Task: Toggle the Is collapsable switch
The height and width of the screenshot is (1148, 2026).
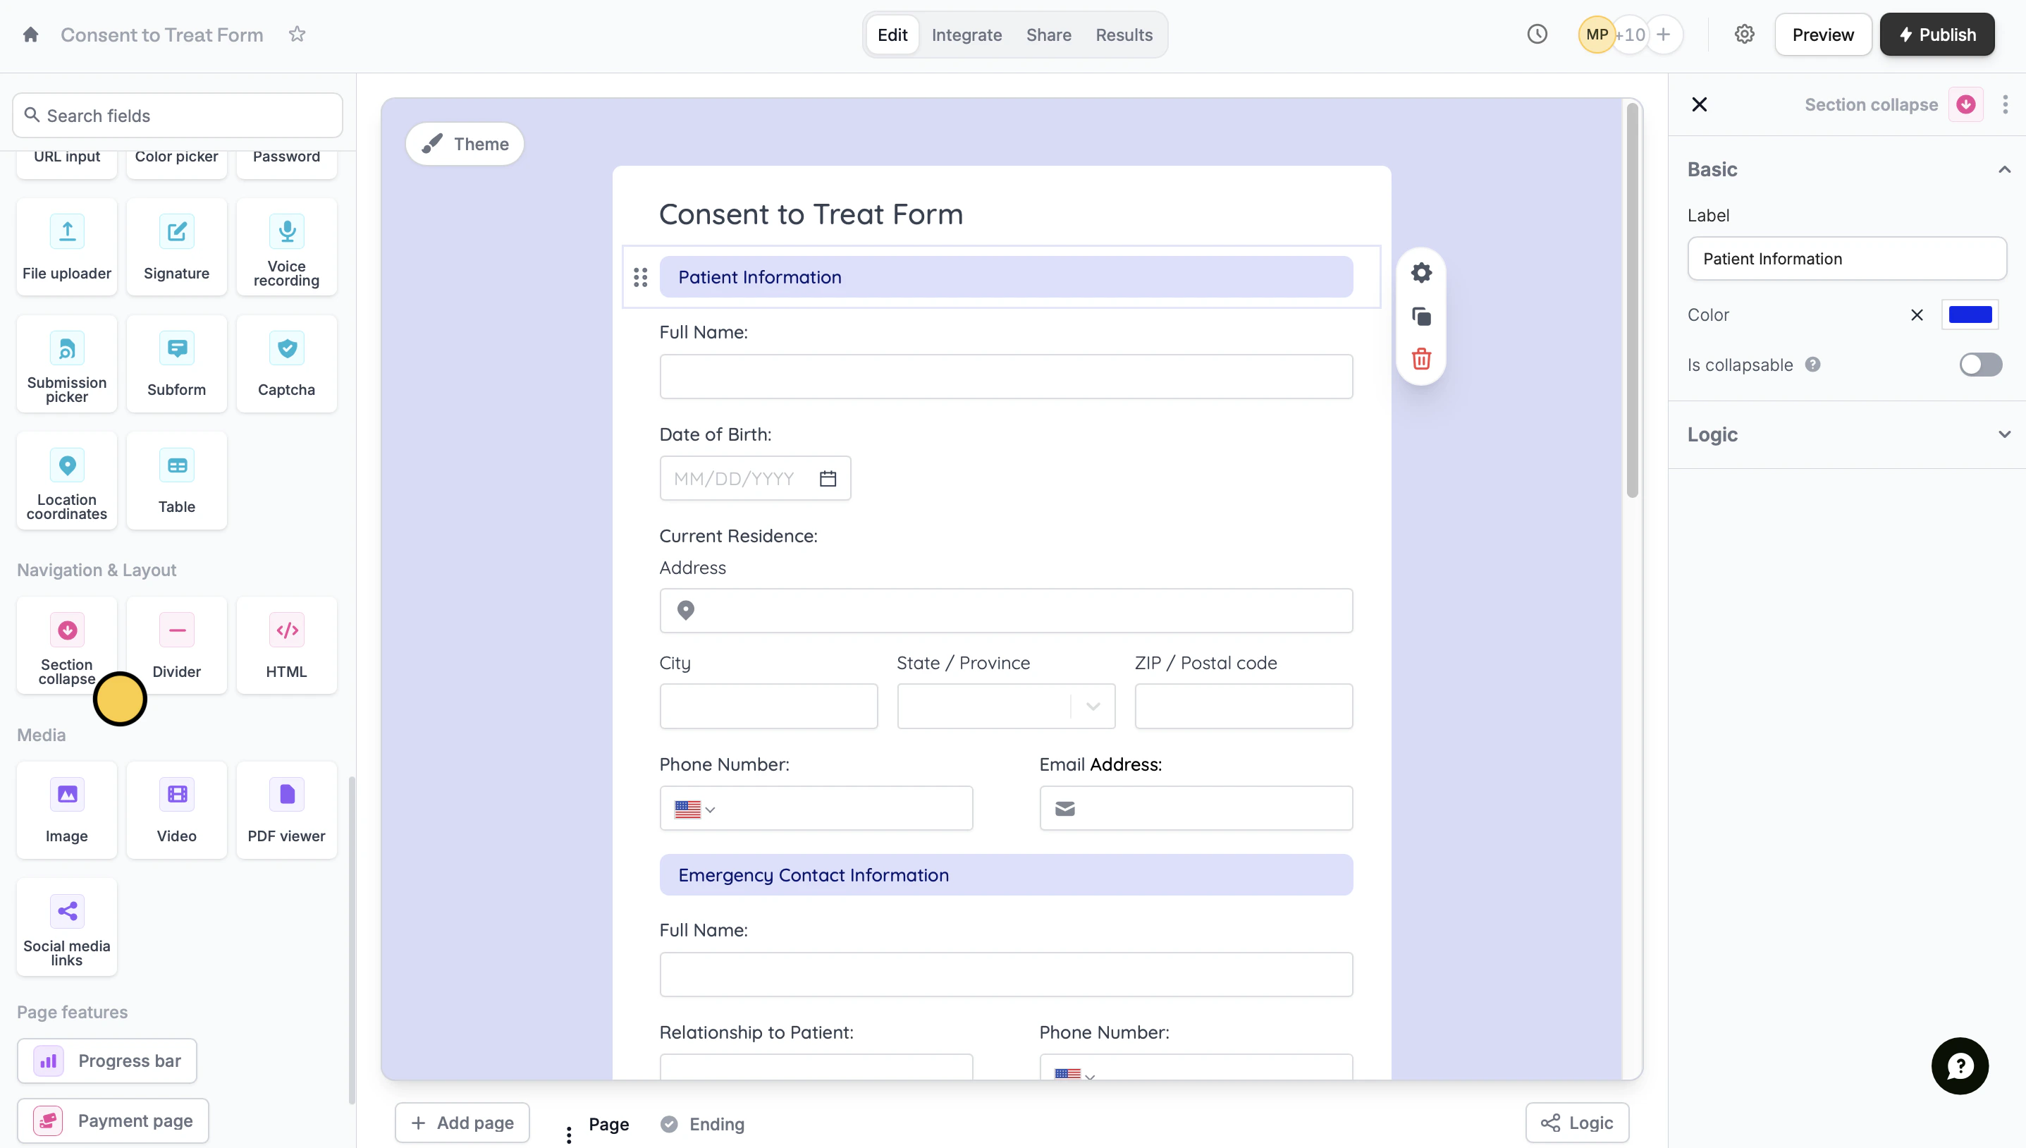Action: pyautogui.click(x=1980, y=365)
